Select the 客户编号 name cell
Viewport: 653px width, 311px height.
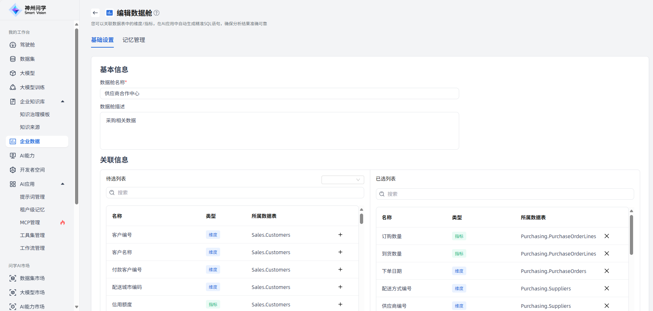pos(122,235)
